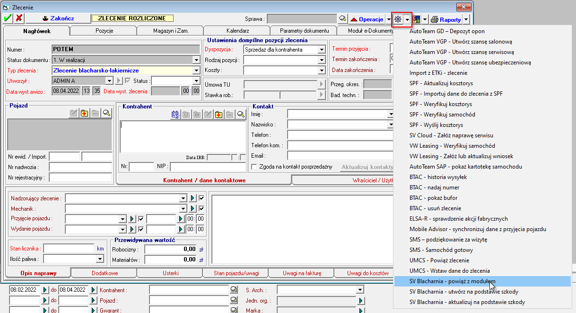Toggle Zgoda na kontakt posprzedażny checkbox
The image size is (576, 313).
(x=254, y=167)
